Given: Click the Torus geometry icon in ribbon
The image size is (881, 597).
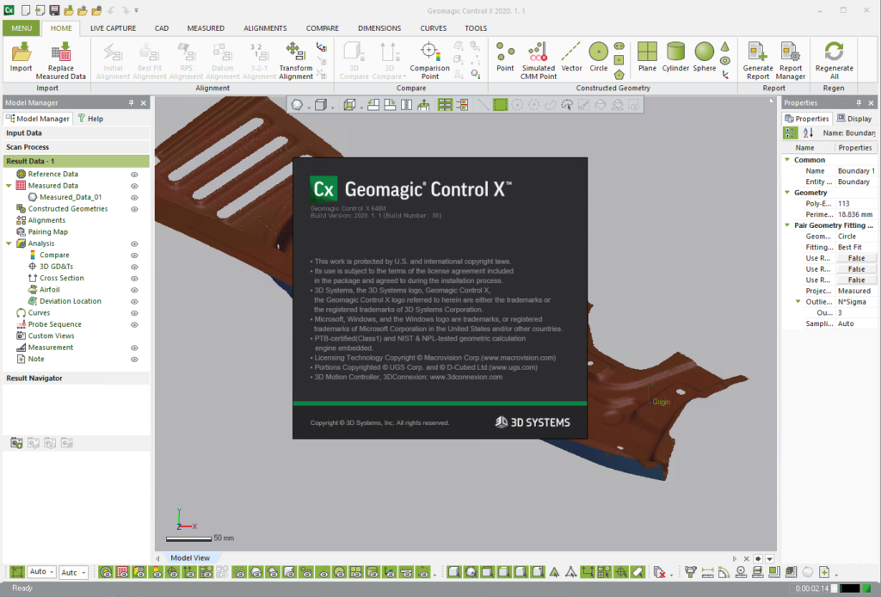Looking at the screenshot, I should pos(724,61).
